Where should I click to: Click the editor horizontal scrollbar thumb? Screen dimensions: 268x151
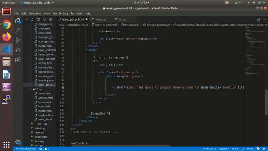121,146
